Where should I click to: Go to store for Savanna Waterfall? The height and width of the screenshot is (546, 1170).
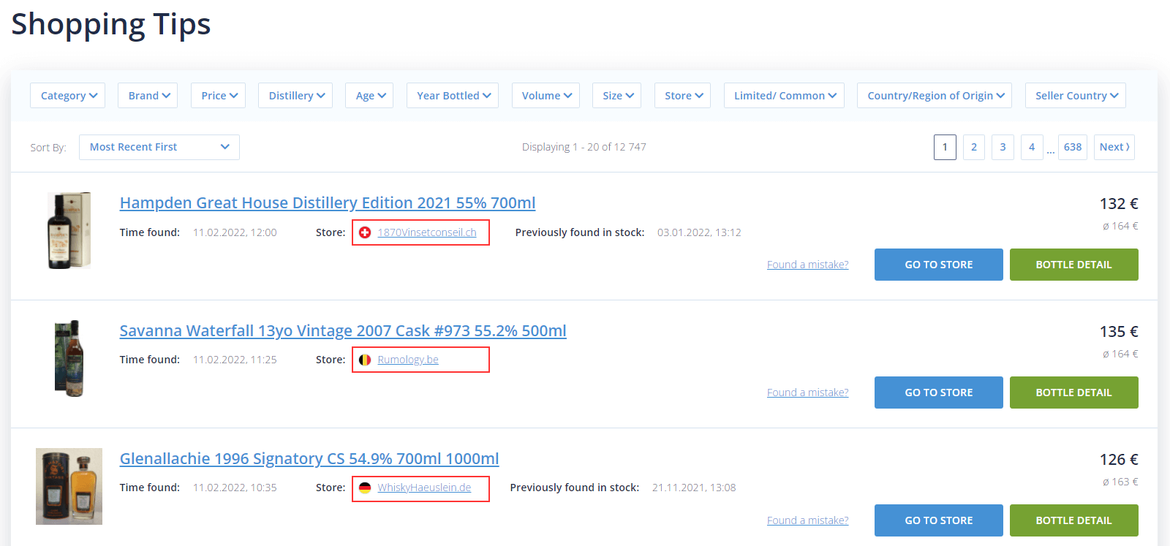939,393
